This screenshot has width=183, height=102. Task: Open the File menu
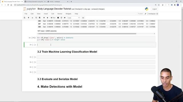click(26, 14)
